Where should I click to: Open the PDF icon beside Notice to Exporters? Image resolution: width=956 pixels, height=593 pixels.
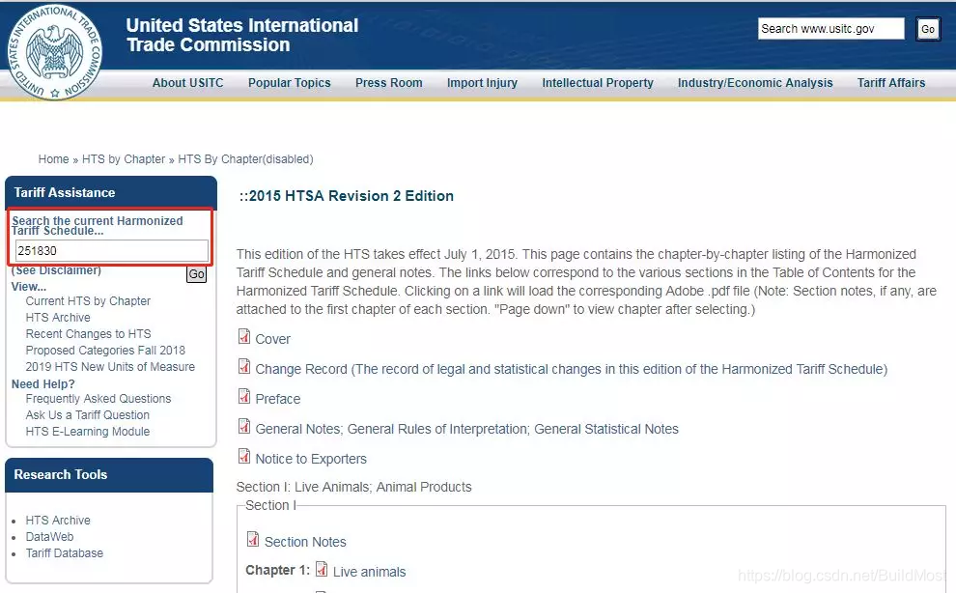pos(244,457)
